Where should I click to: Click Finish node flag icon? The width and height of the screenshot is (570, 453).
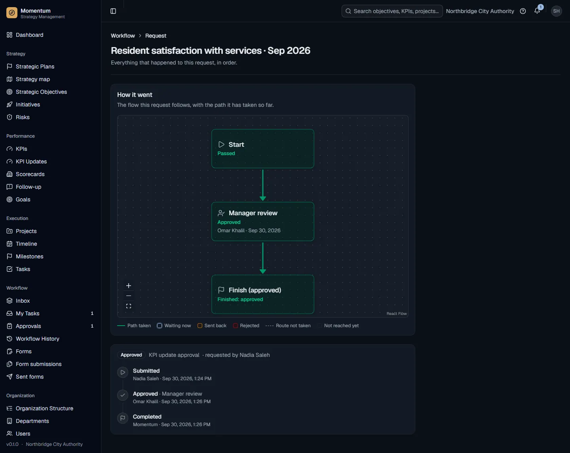click(221, 290)
